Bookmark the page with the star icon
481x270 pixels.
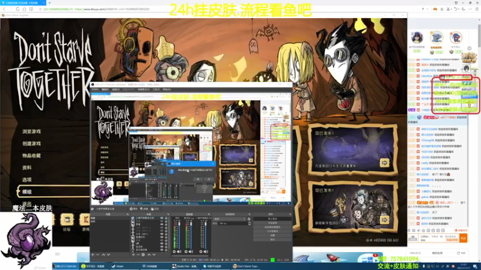tap(40, 9)
